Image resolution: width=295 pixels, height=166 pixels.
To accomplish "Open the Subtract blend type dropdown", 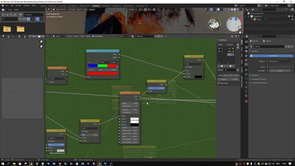I will (x=56, y=138).
